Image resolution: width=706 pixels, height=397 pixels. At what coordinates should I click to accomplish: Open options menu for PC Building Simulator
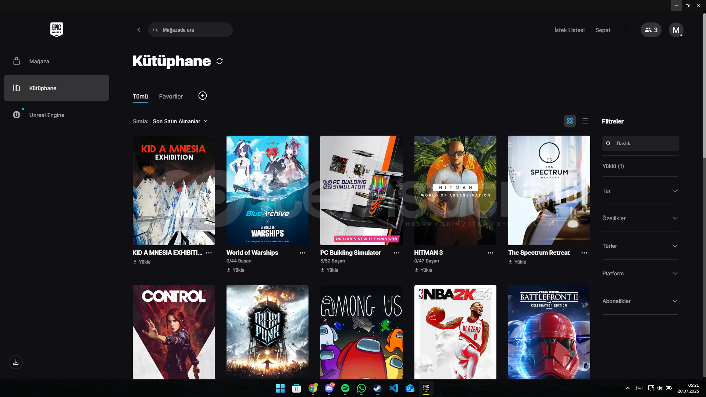[x=397, y=253]
